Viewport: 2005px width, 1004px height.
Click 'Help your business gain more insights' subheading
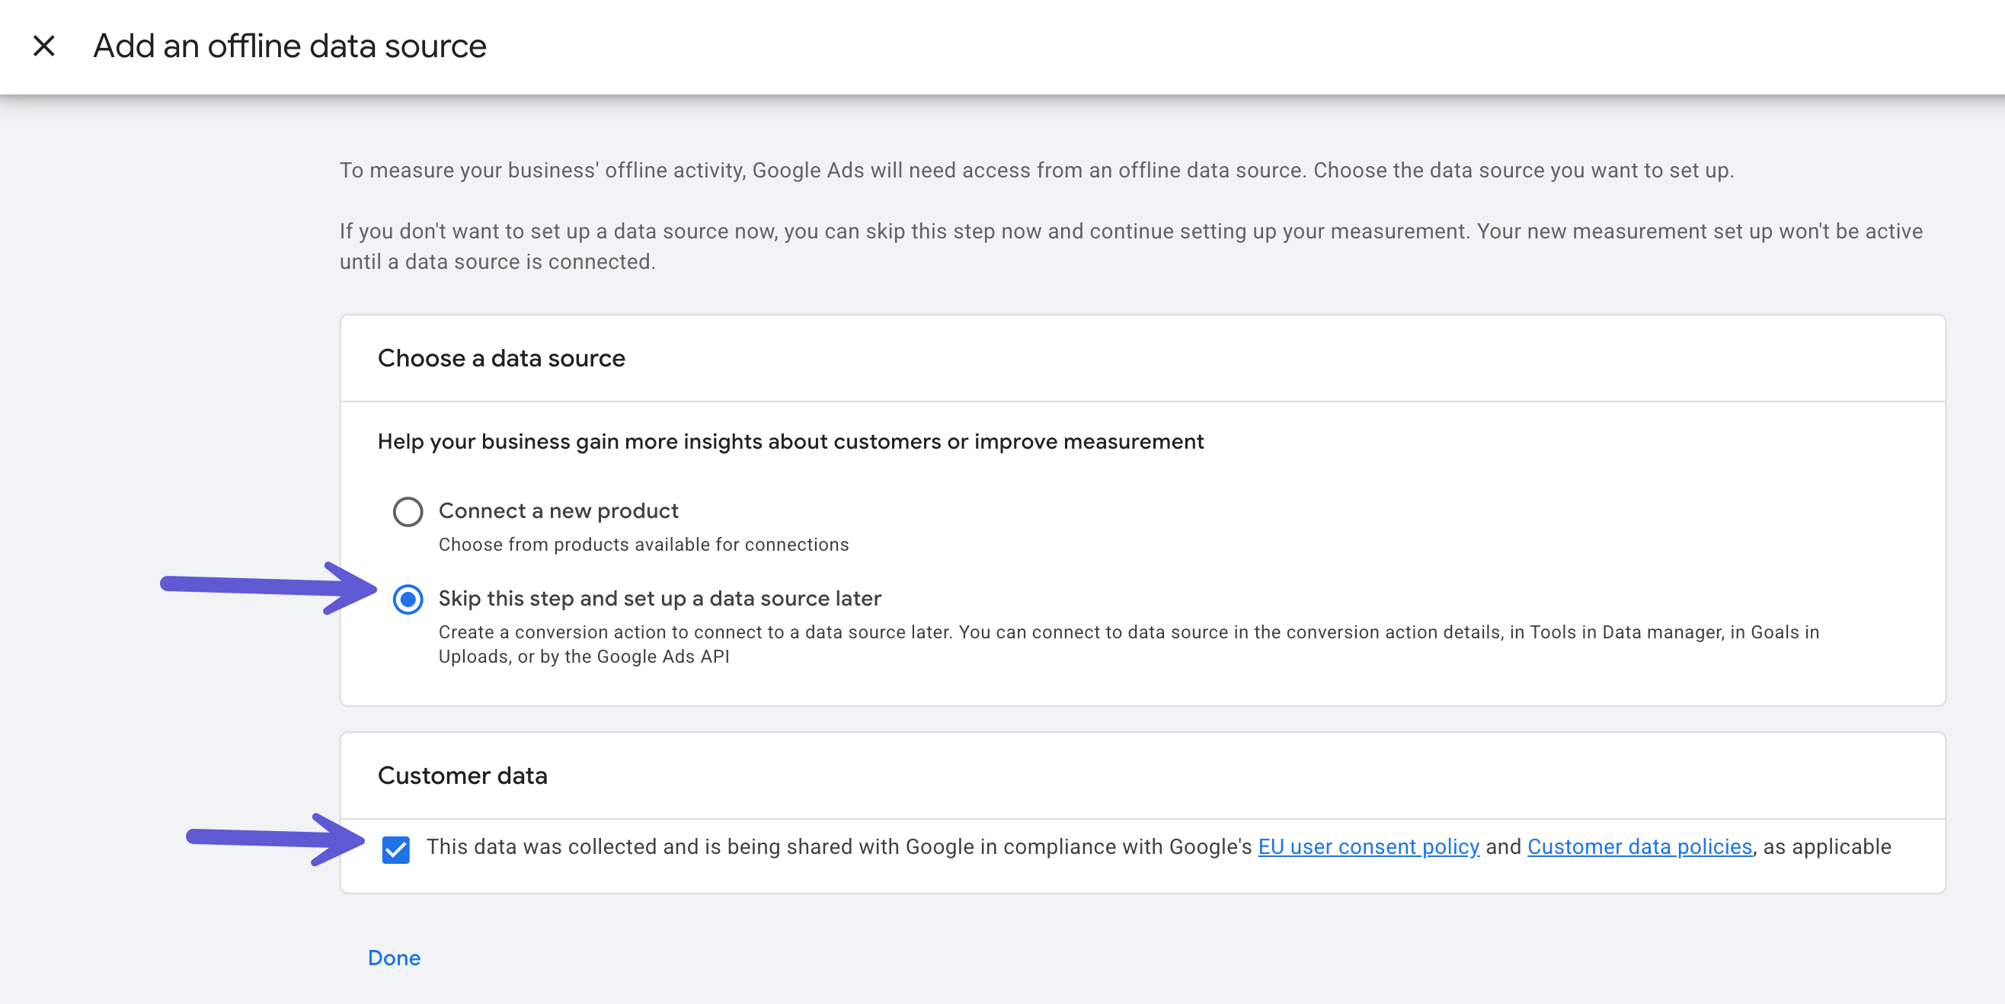pyautogui.click(x=791, y=442)
